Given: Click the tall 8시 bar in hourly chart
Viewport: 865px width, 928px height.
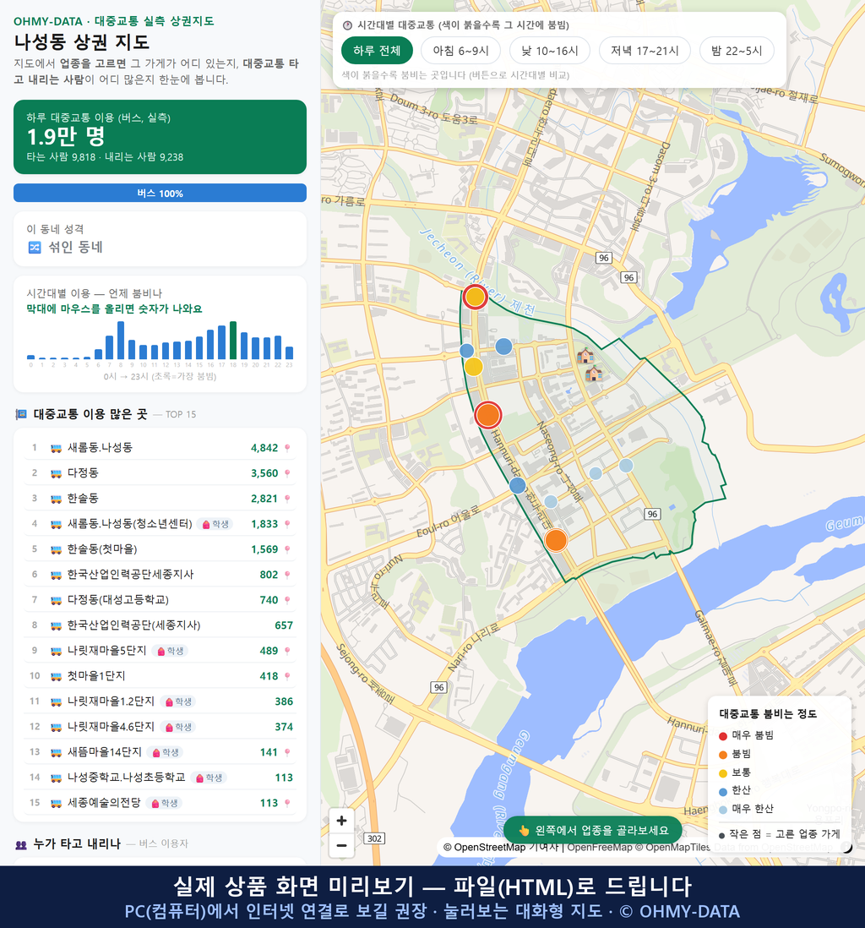Looking at the screenshot, I should click(121, 341).
